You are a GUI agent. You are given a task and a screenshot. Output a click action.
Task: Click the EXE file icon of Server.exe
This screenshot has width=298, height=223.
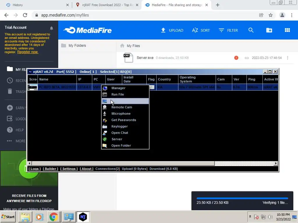pos(128,58)
